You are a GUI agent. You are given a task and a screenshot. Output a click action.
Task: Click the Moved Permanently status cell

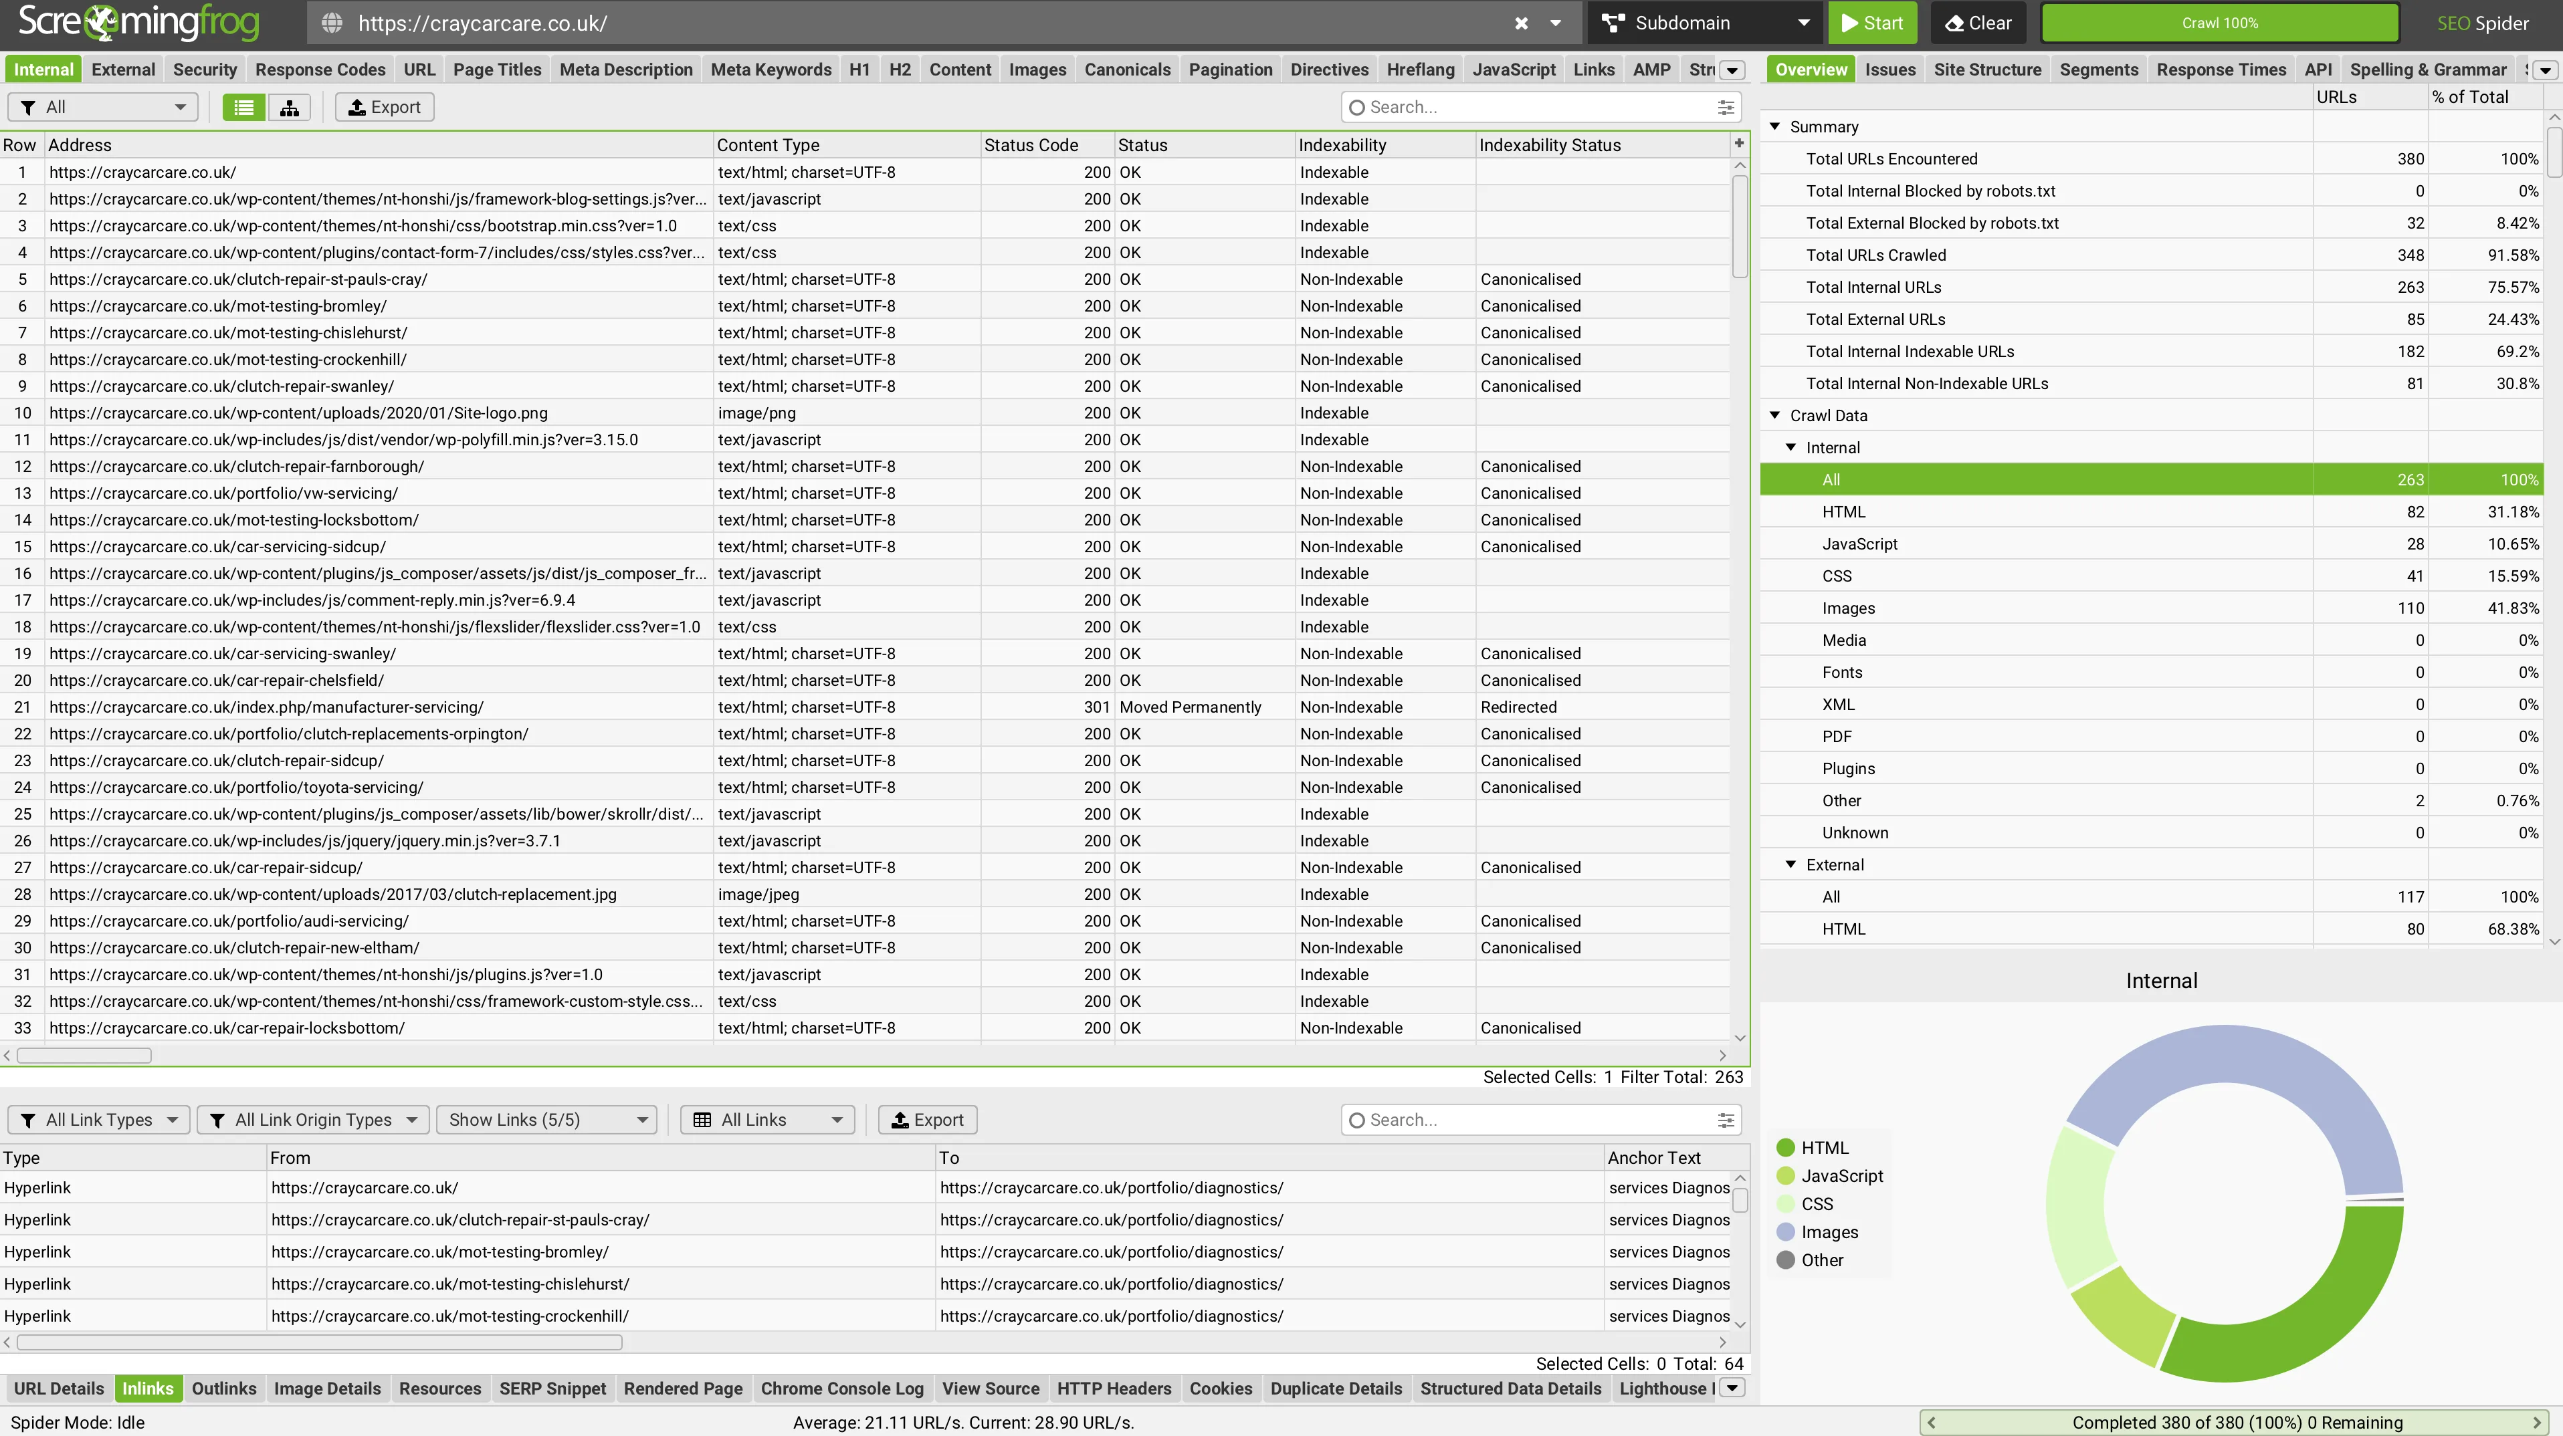[1205, 707]
